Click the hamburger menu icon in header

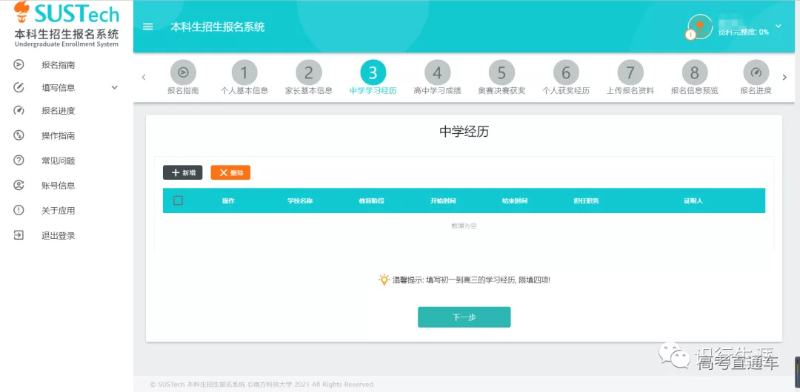(148, 27)
